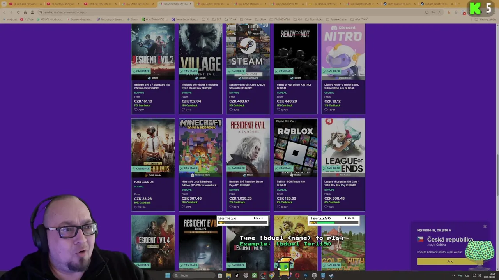Click price CZK 161.10 on Resident Evil 2
The width and height of the screenshot is (499, 280).
pyautogui.click(x=143, y=101)
